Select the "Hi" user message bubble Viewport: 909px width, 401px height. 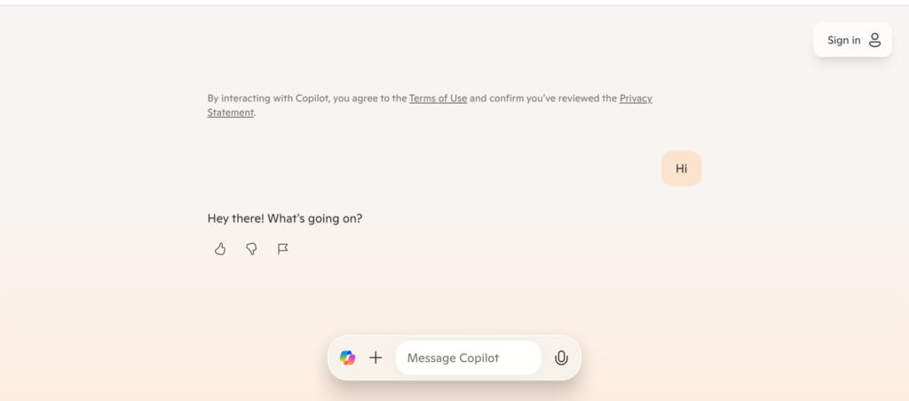pyautogui.click(x=681, y=169)
